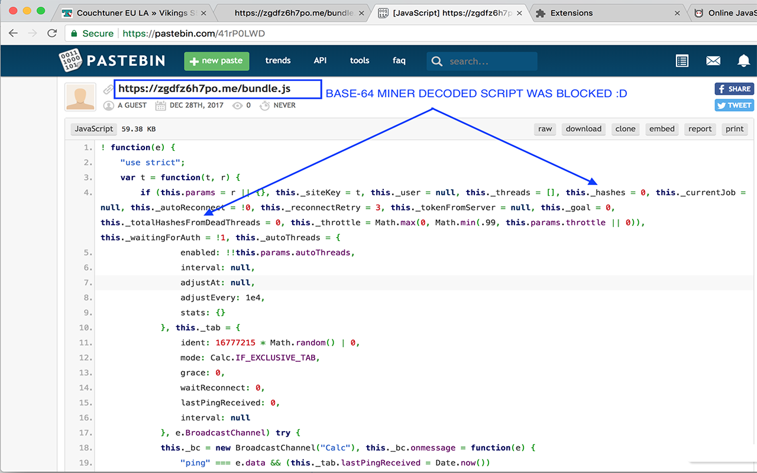This screenshot has width=757, height=473.
Task: Click the search magnifier icon
Action: 437,61
